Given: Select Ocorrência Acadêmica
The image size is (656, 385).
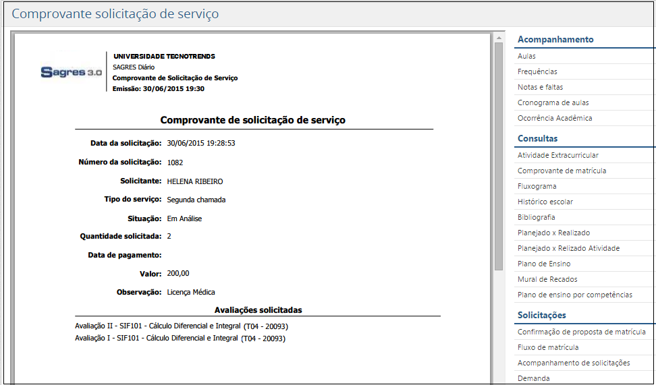Looking at the screenshot, I should [x=555, y=118].
